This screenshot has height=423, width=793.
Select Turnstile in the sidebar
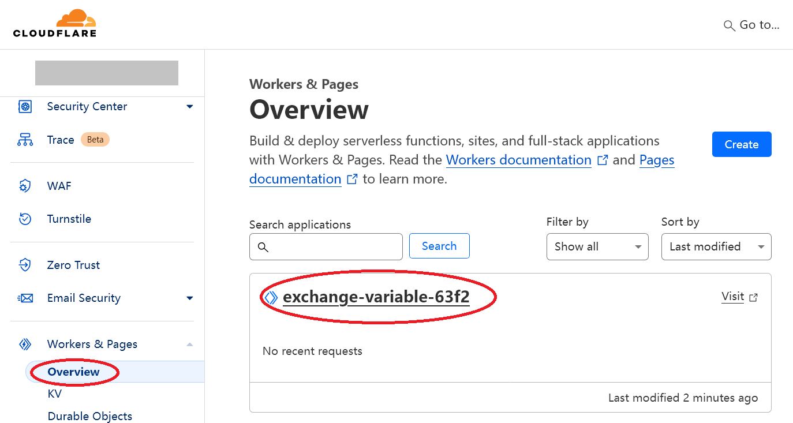[69, 219]
